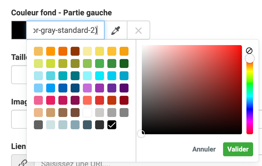
Task: Click the eyedropper color picker icon
Action: [x=116, y=30]
